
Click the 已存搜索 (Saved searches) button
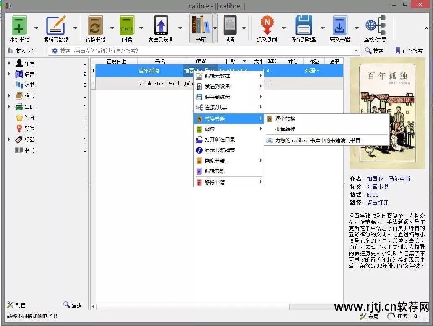[x=409, y=51]
